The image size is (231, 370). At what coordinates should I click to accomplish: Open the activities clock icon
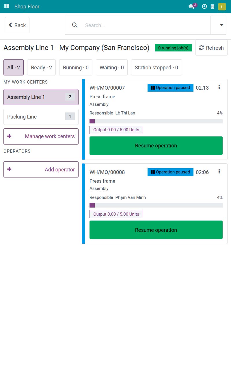point(204,6)
